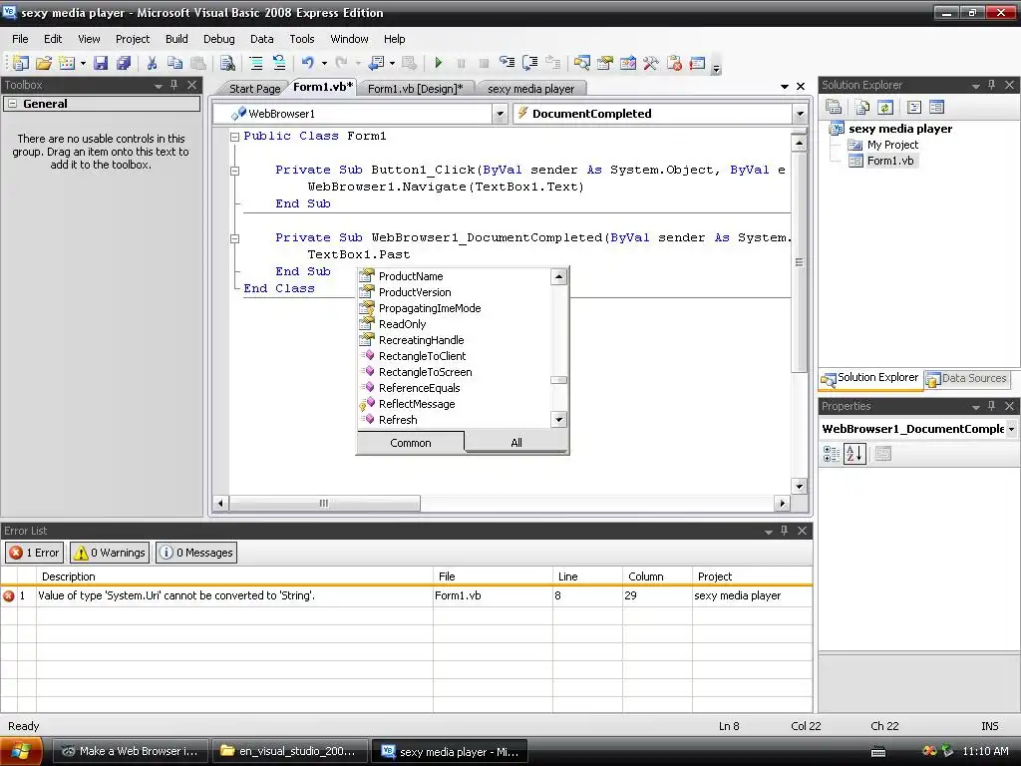This screenshot has width=1021, height=766.
Task: Toggle the 0 Warnings filter button
Action: [x=110, y=553]
